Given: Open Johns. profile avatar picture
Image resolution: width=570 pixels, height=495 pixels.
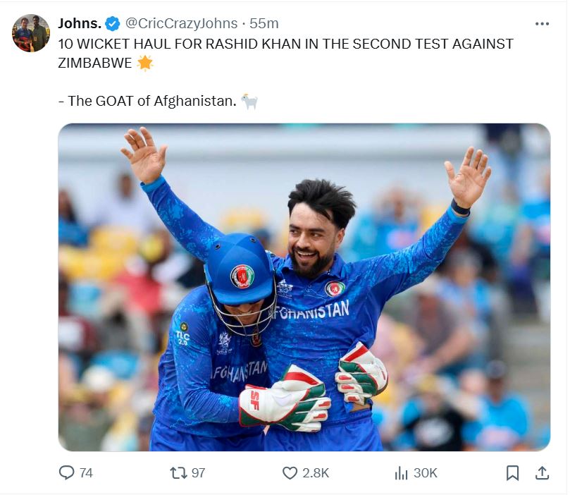Looking at the screenshot, I should point(31,33).
